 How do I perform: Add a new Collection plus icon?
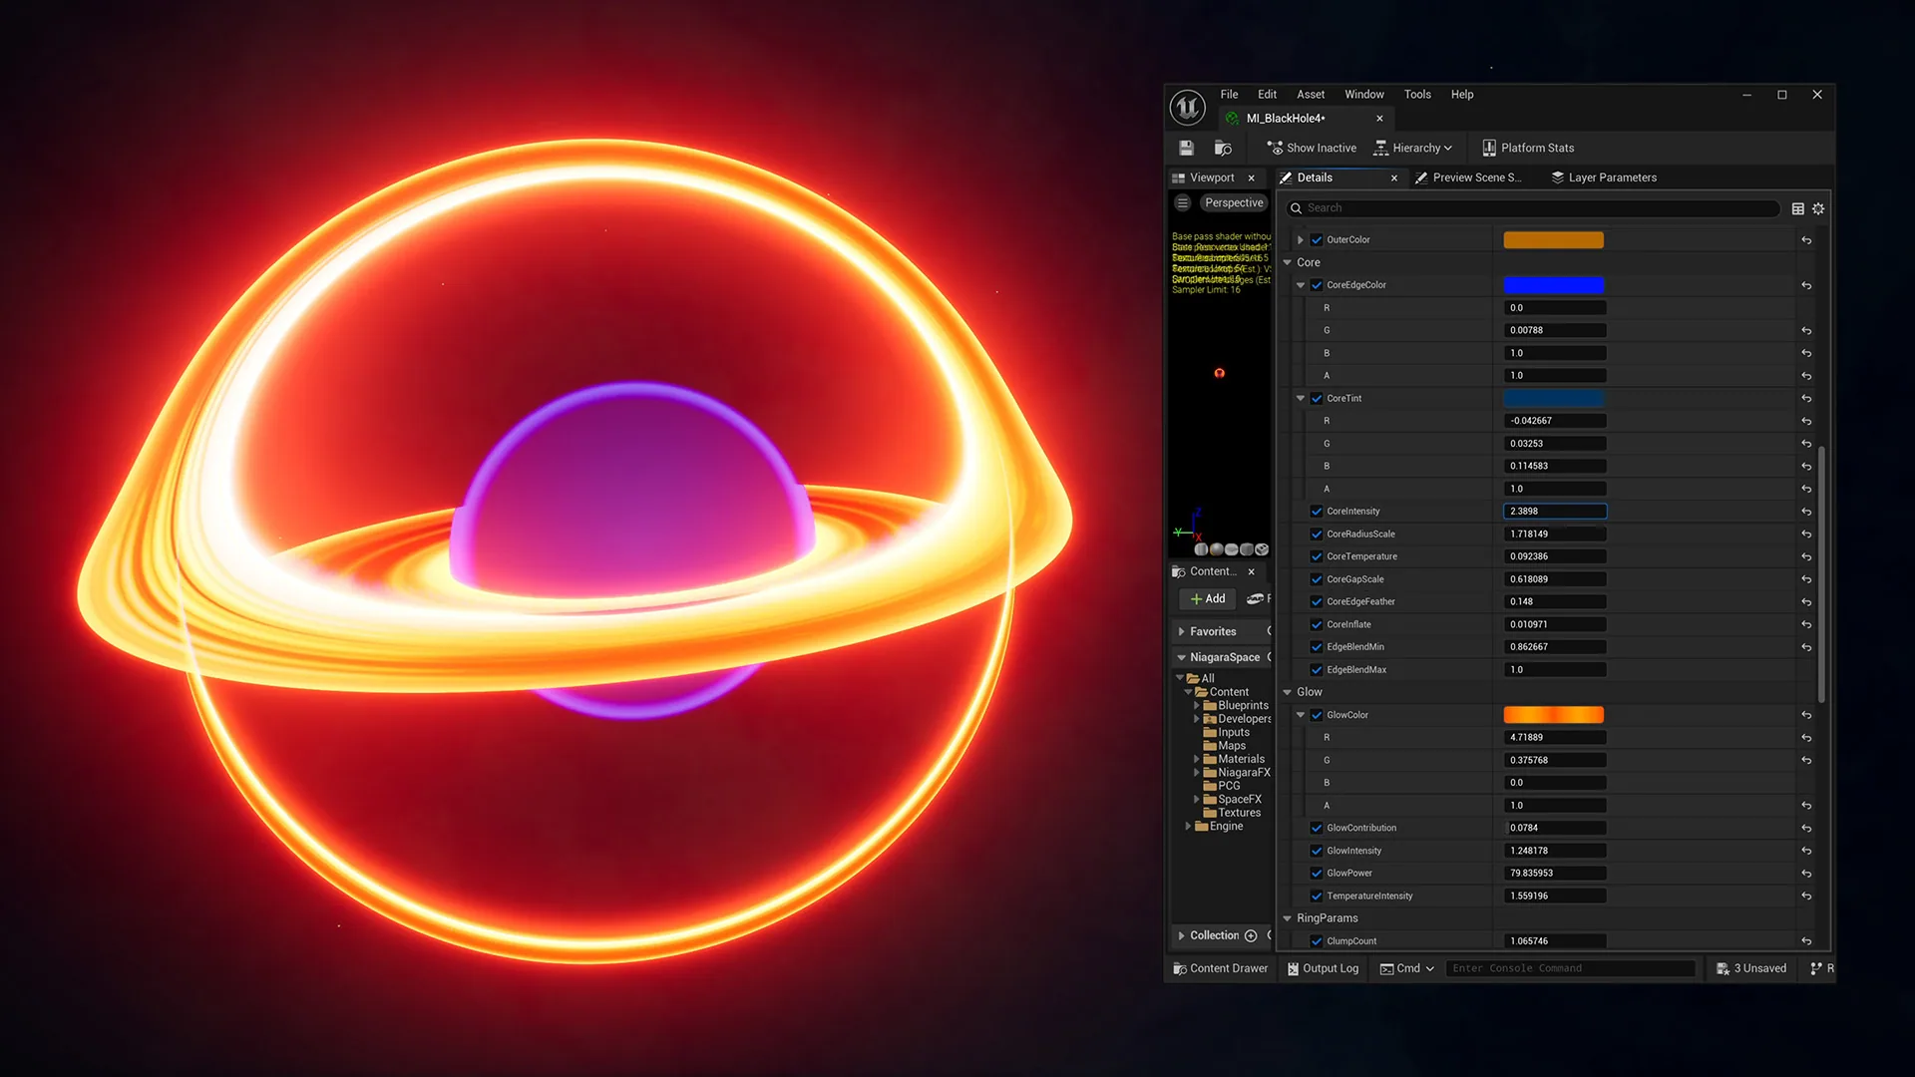pos(1251,935)
